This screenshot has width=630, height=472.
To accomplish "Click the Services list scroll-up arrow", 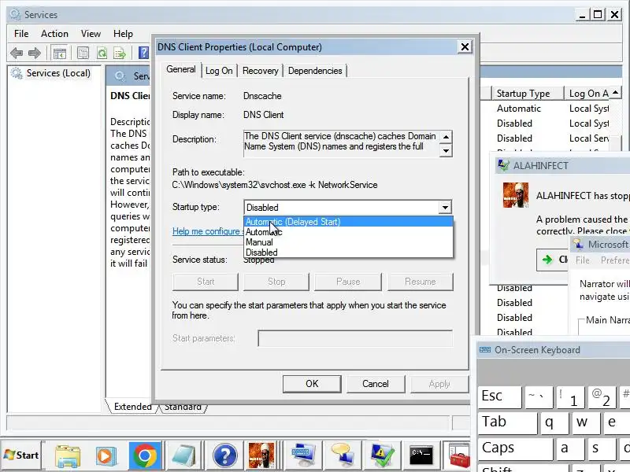I will pyautogui.click(x=616, y=93).
